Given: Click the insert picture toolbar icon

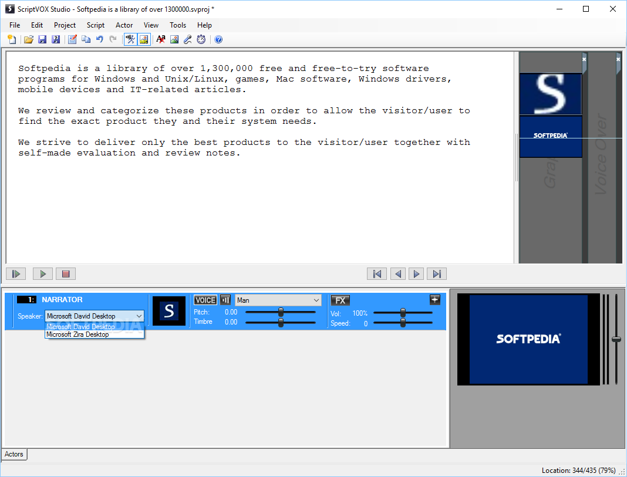Looking at the screenshot, I should (174, 39).
